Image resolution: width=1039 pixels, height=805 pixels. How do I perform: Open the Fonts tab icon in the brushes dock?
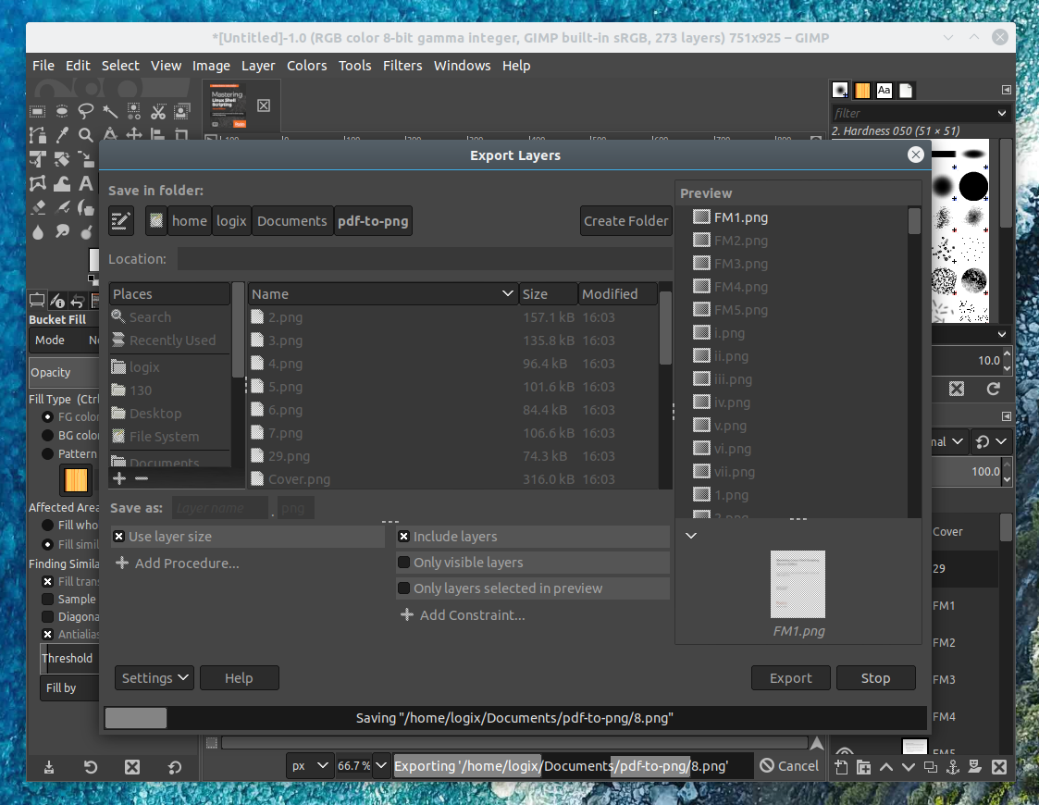point(884,90)
